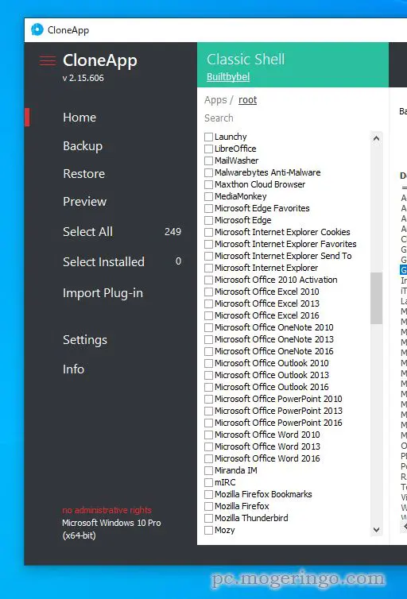
Task: Click Microsoft Office PowerPoint 2016 label
Action: 278,423
